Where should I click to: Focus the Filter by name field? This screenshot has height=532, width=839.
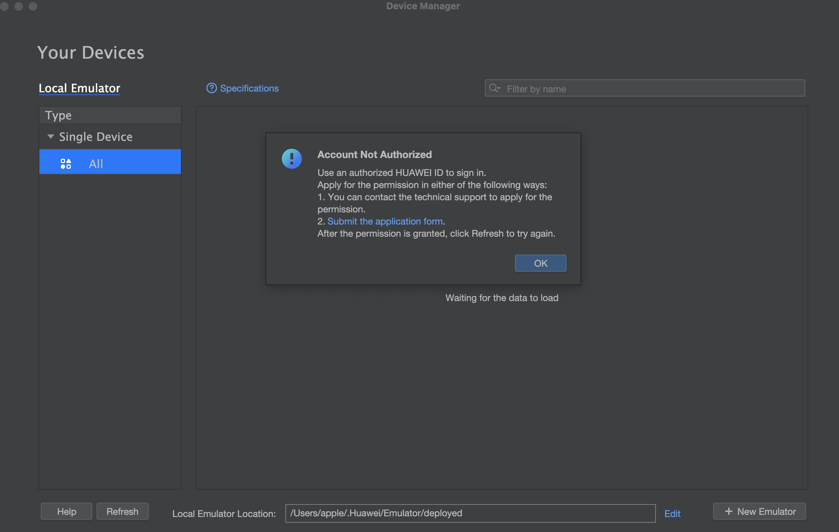(x=645, y=88)
